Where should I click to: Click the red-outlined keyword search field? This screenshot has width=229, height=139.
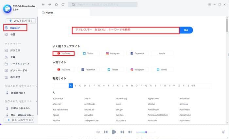[126, 30]
